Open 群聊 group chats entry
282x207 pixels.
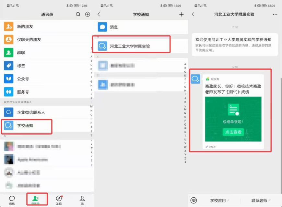click(21, 53)
